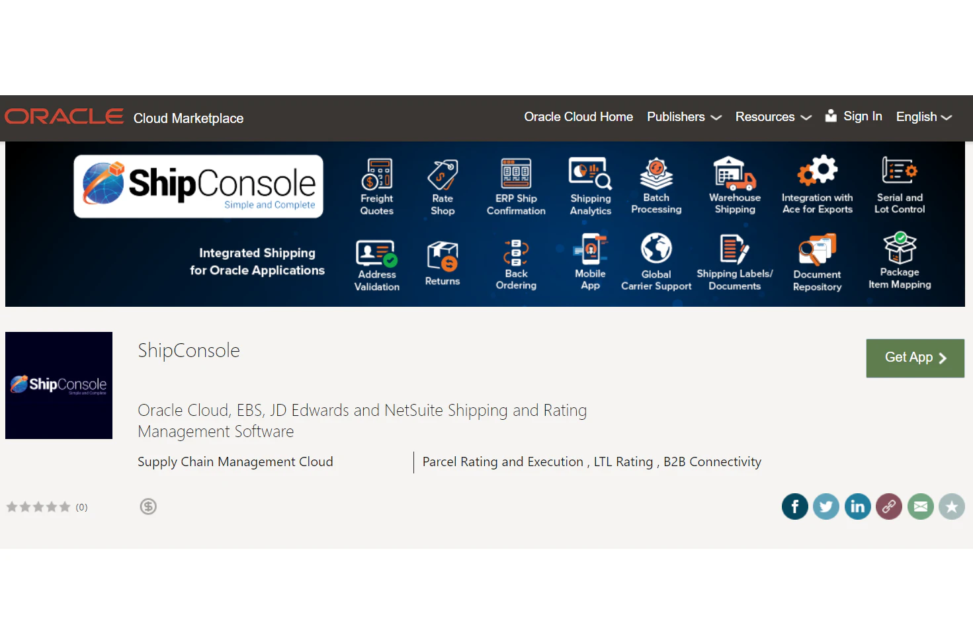
Task: Navigate to Oracle Cloud Home
Action: point(578,116)
